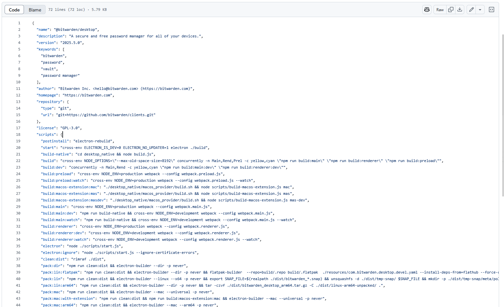Click the "scripts" key on line 18

pos(46,134)
